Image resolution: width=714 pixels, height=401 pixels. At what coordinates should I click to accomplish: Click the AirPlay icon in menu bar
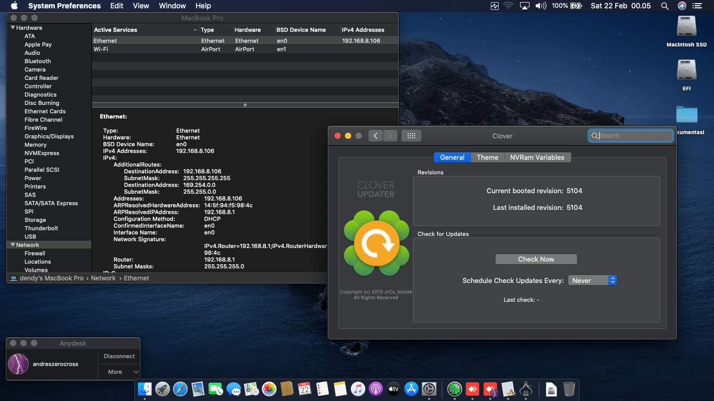click(525, 6)
